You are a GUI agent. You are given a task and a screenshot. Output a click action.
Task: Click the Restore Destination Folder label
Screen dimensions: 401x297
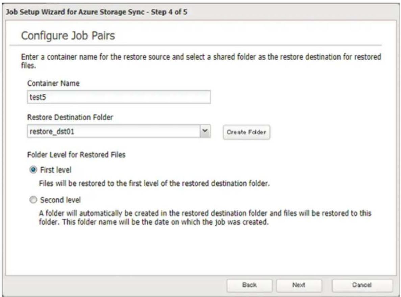pyautogui.click(x=70, y=117)
